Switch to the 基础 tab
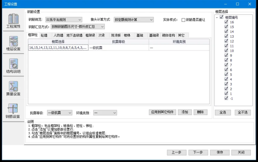The image size is (258, 162). [140, 35]
